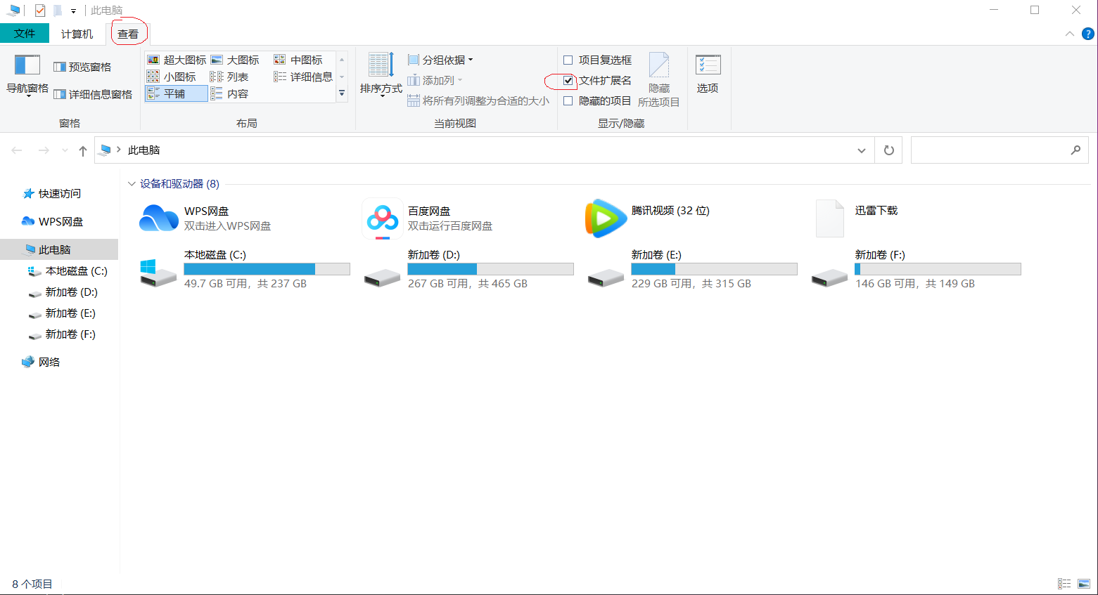
Task: Select 列表 layout
Action: click(229, 77)
